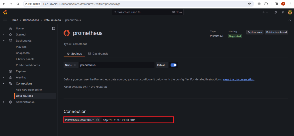Open Add new connection in sidebar

[29, 90]
